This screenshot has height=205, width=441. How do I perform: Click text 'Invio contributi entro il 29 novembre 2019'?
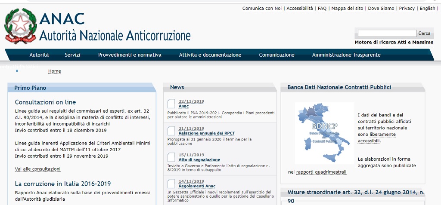[62, 156]
